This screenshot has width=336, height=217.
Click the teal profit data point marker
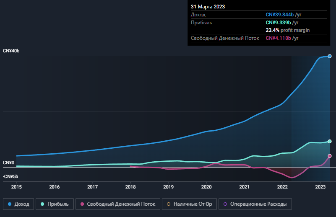click(330, 141)
